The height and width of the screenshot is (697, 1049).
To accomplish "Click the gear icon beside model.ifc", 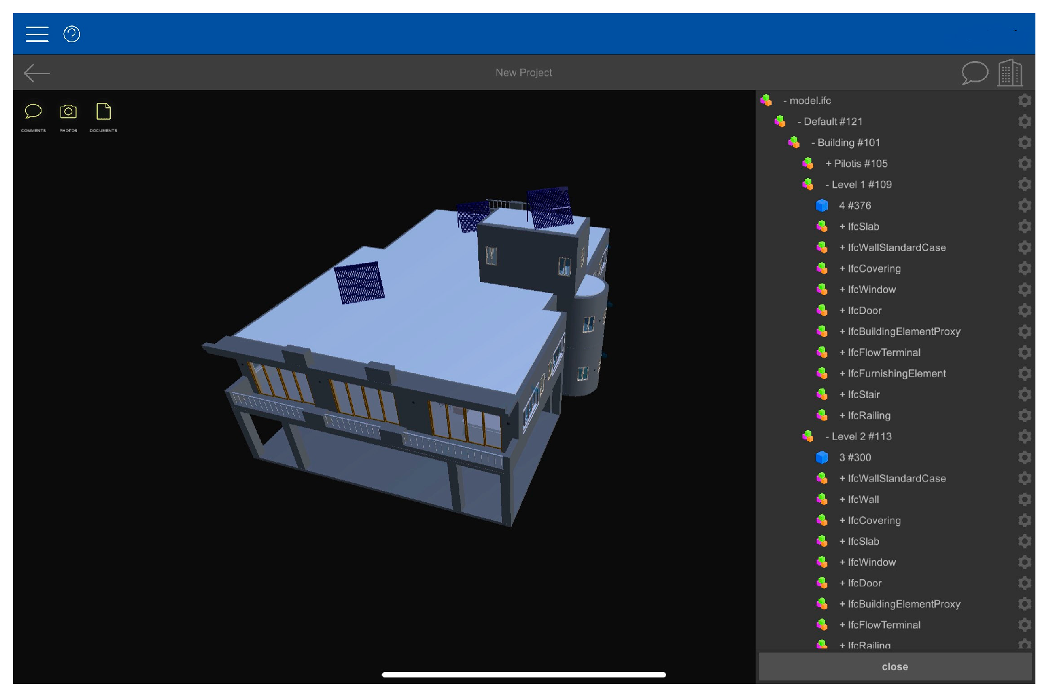I will tap(1024, 101).
